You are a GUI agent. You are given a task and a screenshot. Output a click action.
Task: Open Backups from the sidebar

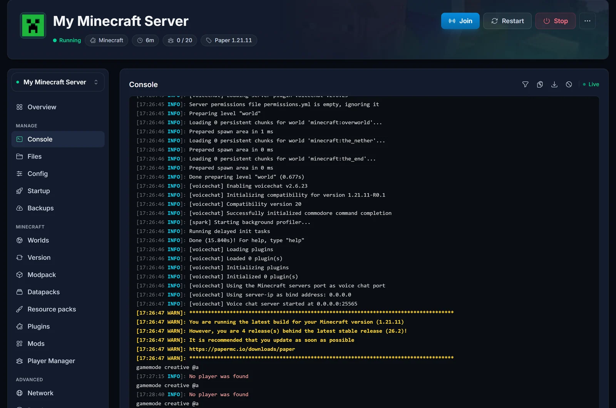[x=58, y=208]
